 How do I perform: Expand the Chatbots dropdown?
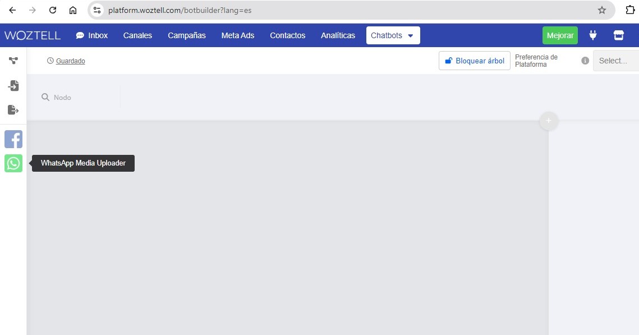(x=393, y=35)
